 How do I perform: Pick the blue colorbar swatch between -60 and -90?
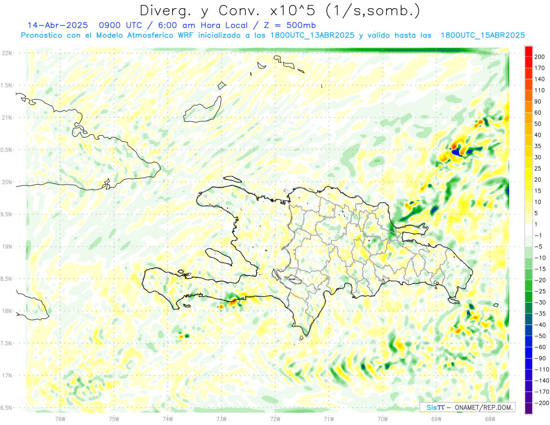[x=528, y=353]
